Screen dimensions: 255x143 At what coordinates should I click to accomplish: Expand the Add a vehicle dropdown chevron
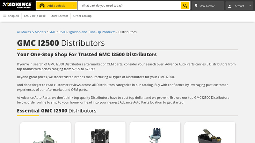point(73,6)
